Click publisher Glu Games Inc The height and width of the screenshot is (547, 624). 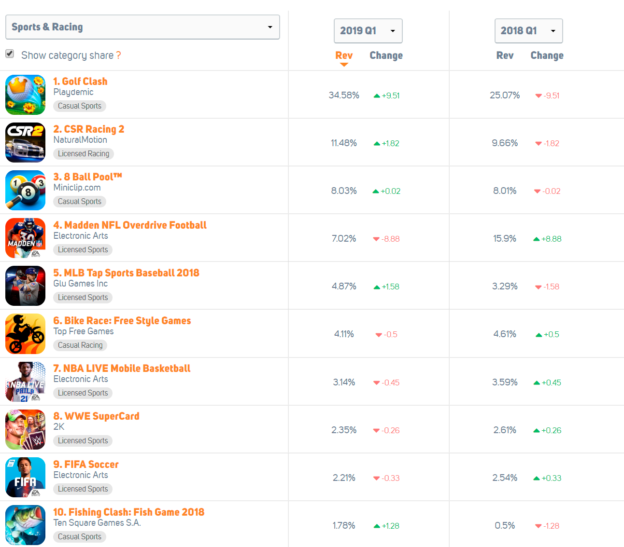coord(81,284)
